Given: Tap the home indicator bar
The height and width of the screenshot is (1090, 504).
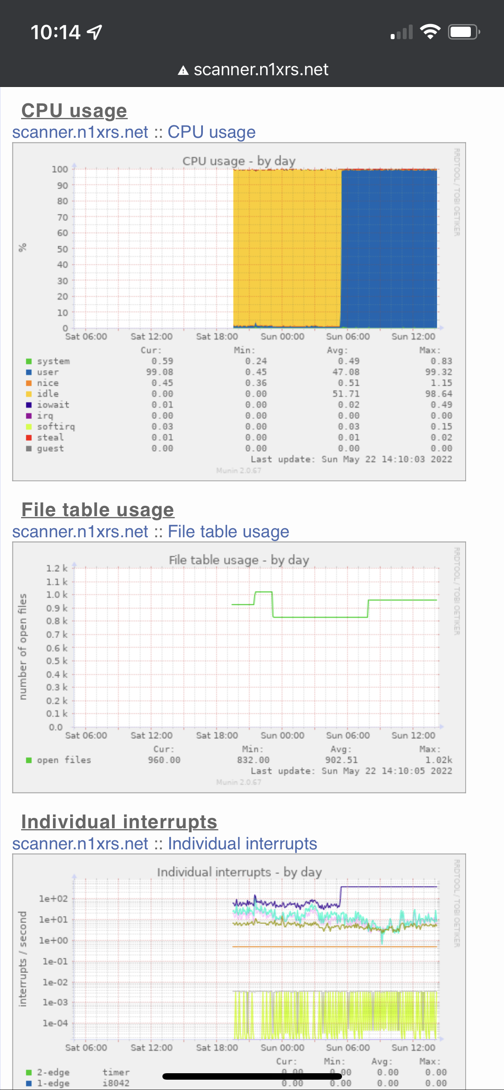Looking at the screenshot, I should (252, 1077).
